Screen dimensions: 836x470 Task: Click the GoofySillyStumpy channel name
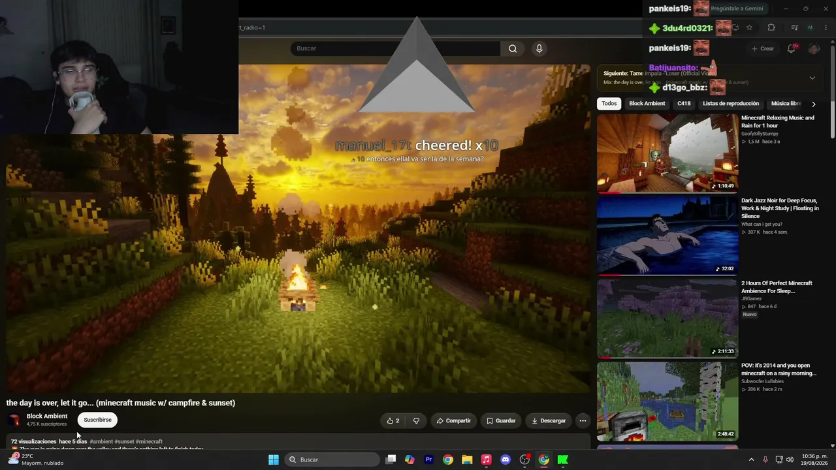(760, 134)
